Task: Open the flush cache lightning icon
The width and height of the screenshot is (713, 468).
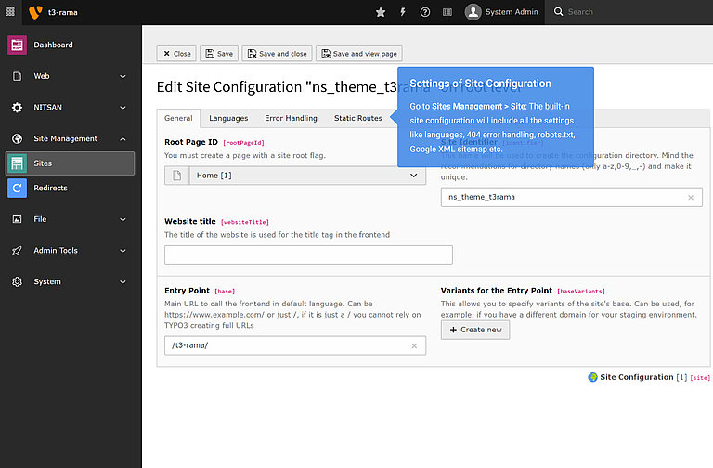Action: [403, 12]
